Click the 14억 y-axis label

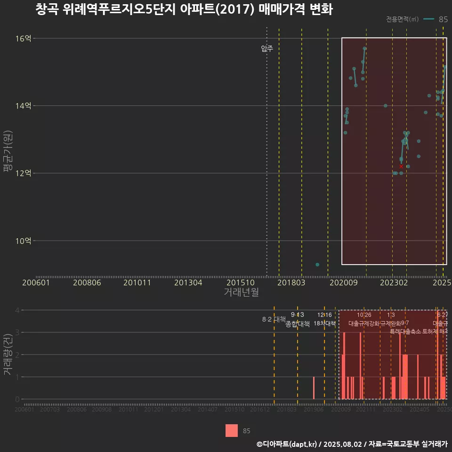coord(24,106)
